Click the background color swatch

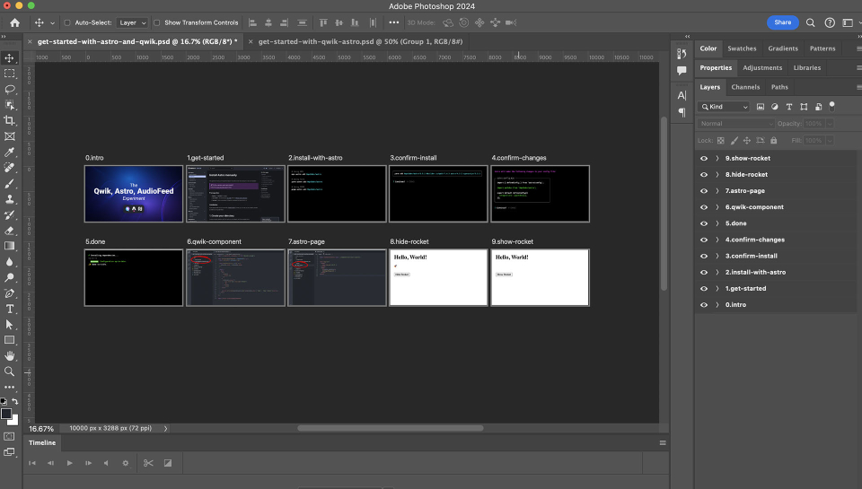(x=14, y=420)
